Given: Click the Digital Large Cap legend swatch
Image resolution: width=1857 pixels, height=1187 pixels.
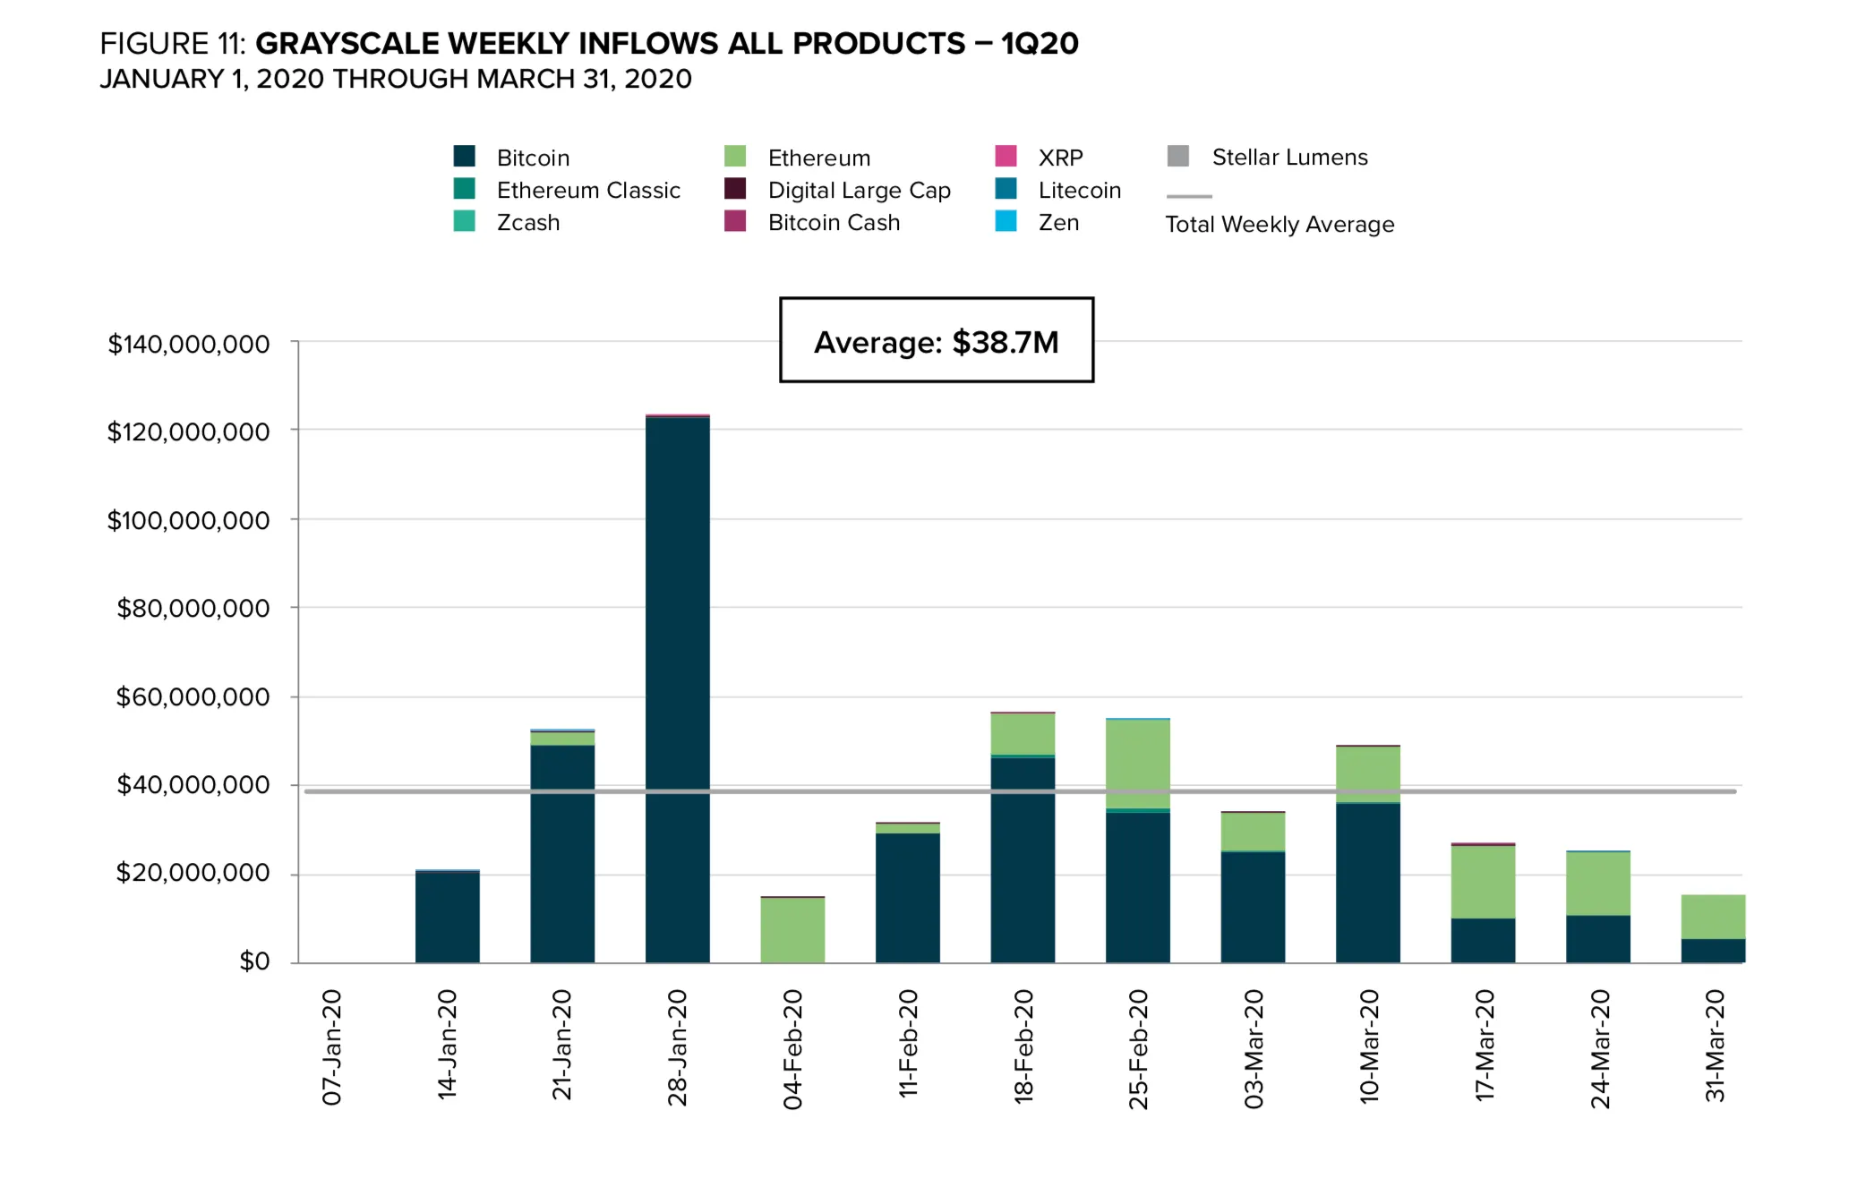Looking at the screenshot, I should coord(735,189).
